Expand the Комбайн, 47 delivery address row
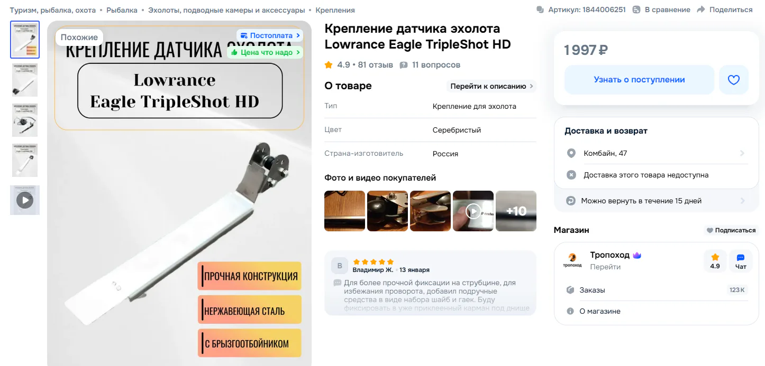765x366 pixels. coord(657,153)
